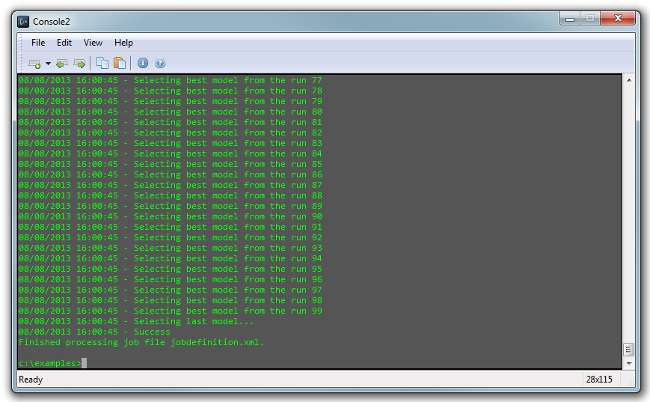Switch to the next tab using green right arrow
Image resolution: width=650 pixels, height=402 pixels.
[79, 64]
